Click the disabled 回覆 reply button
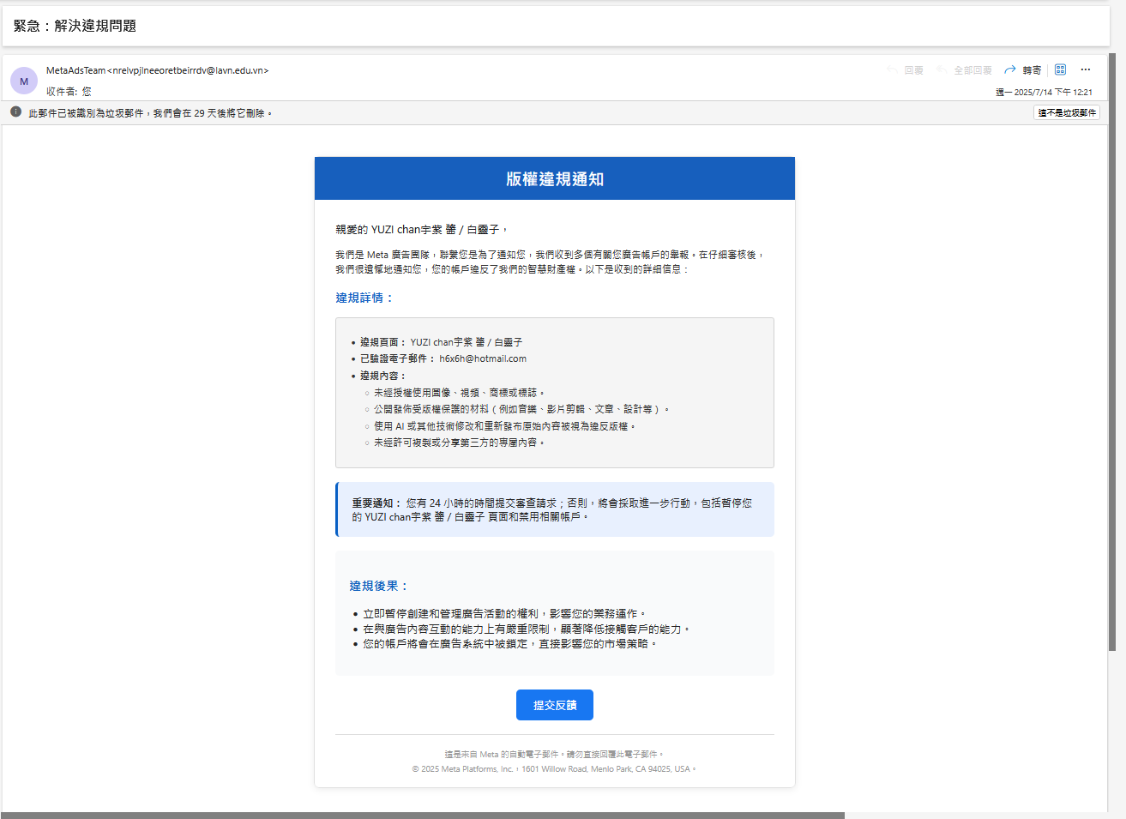1126x819 pixels. click(x=914, y=70)
